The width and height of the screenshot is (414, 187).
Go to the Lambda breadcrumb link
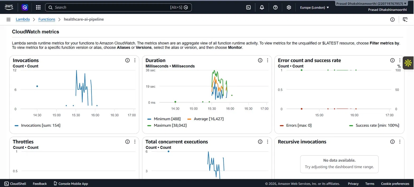[23, 19]
